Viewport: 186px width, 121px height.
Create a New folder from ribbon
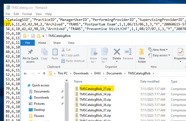click(x=142, y=56)
